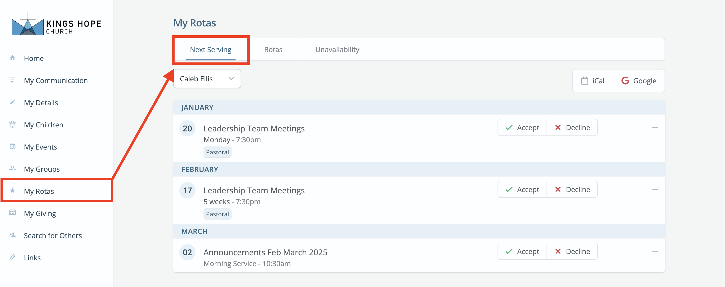The image size is (725, 287).
Task: Click the Announcements Feb March 2025 title
Action: (265, 253)
